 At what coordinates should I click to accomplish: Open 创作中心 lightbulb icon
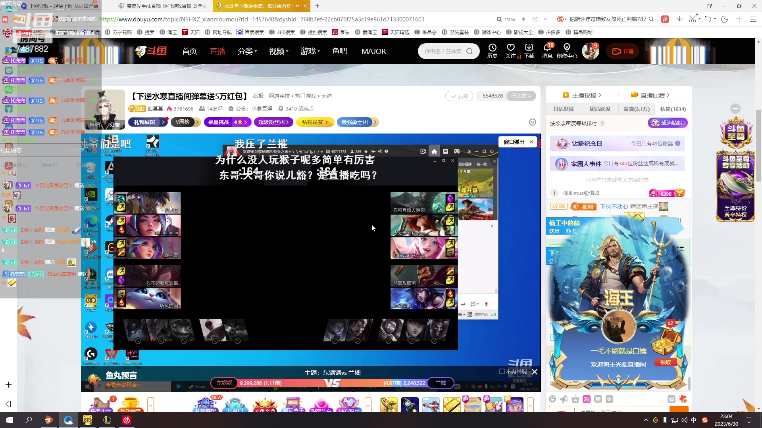coord(567,48)
